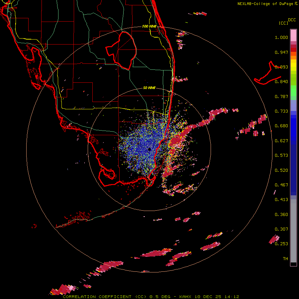Pick the bright green color bar segment
This screenshot has height=299, width=299.
coord(293,91)
